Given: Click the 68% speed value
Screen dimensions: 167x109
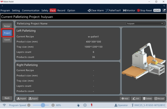Looking at the screenshot, I should pos(58,105).
